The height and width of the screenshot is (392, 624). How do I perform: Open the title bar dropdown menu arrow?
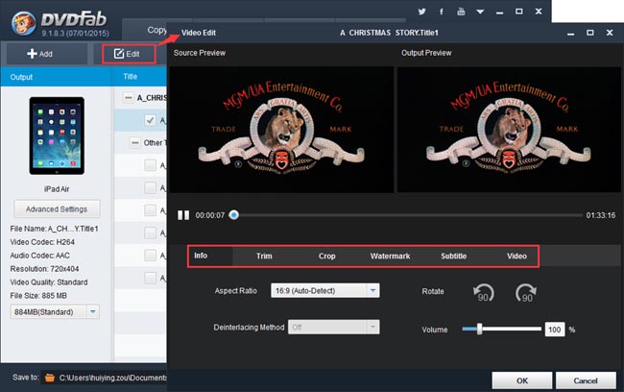coord(480,12)
